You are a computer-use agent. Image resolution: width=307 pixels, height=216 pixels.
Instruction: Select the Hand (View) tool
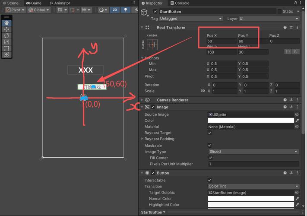[7, 22]
